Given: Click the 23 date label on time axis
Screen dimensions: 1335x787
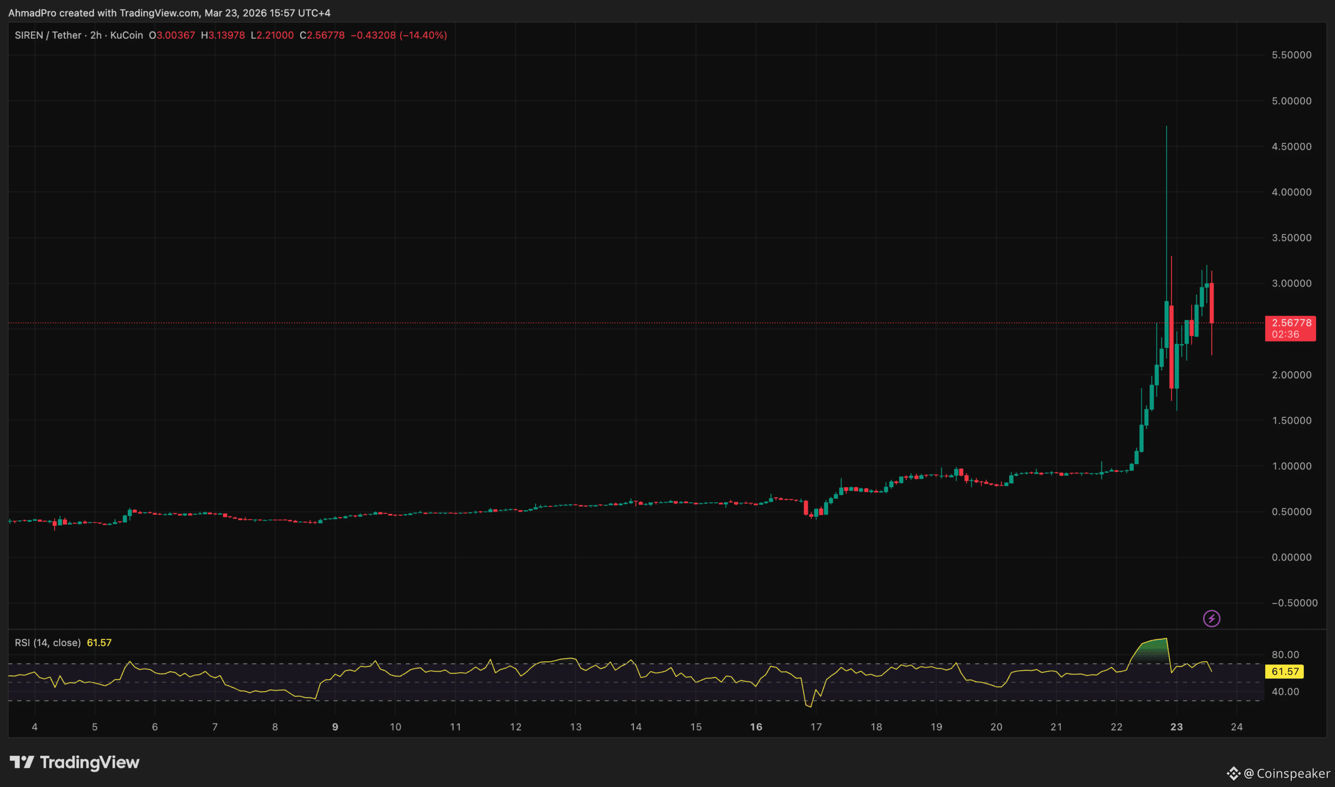Looking at the screenshot, I should (1176, 727).
